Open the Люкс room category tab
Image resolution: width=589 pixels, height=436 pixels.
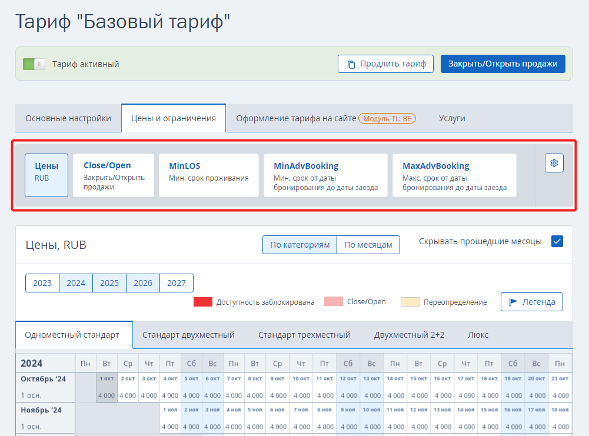pyautogui.click(x=477, y=335)
